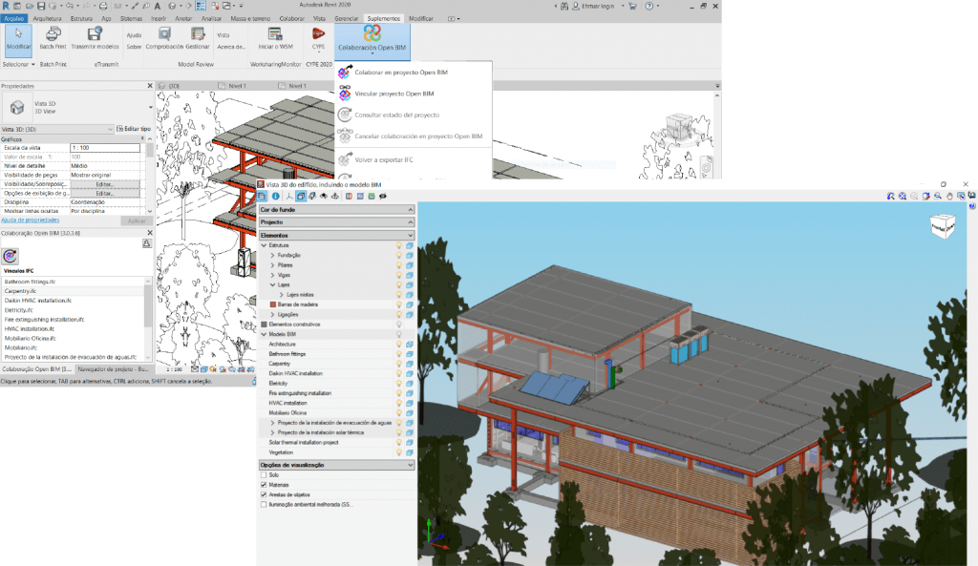
Task: Collapse the Elementos section header
Action: coord(337,235)
